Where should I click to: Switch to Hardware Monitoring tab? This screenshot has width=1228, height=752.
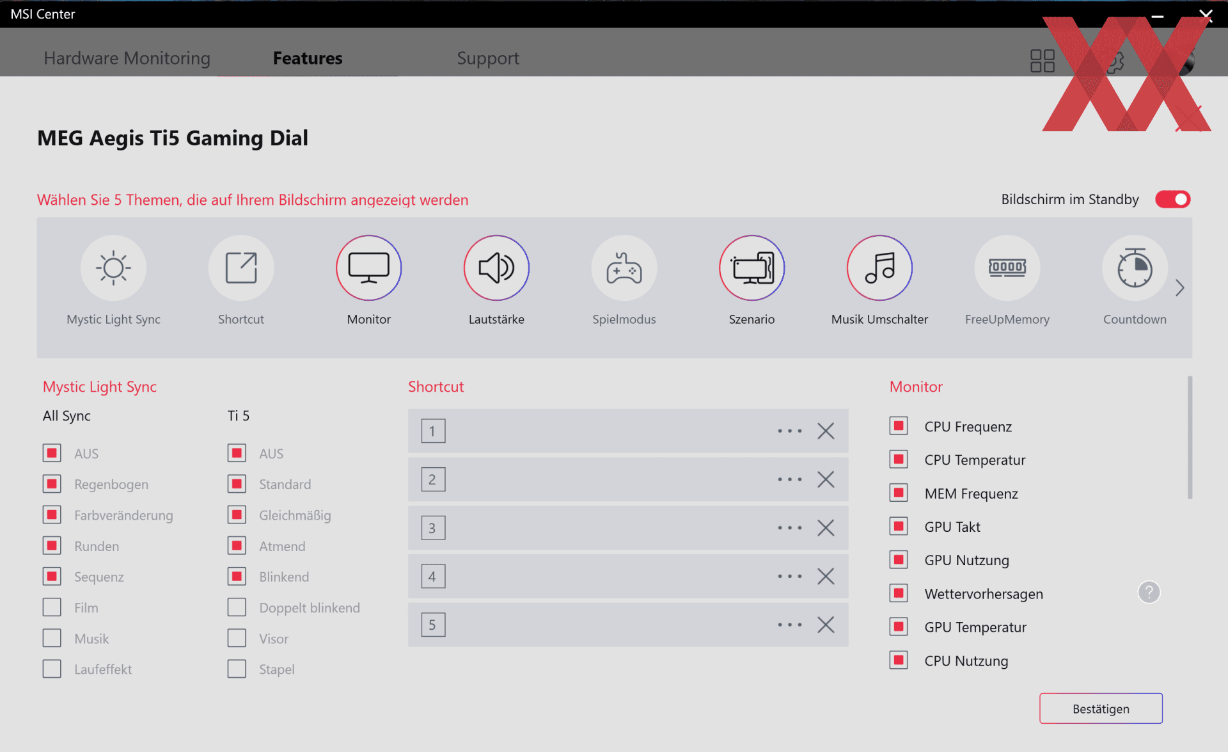(127, 58)
